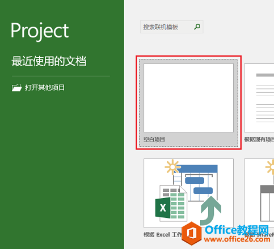Select the Excel workbook import template
Viewport: 274px width, 249px height.
(x=188, y=193)
